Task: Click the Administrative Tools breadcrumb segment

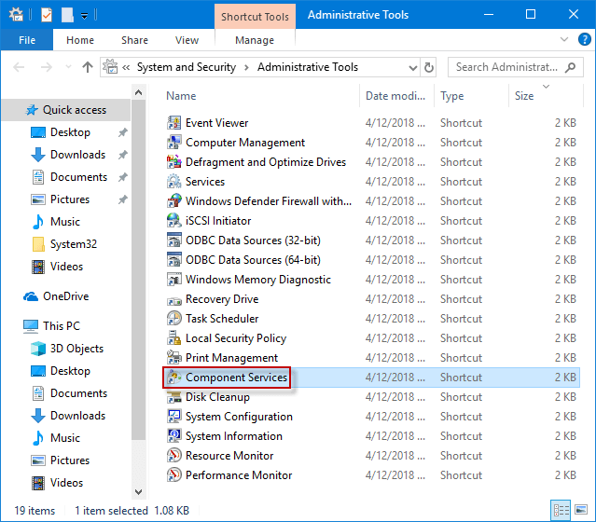Action: (308, 67)
